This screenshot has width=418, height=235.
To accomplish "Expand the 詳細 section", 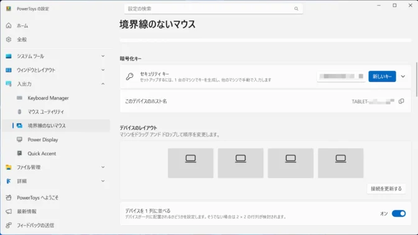I will 55,181.
